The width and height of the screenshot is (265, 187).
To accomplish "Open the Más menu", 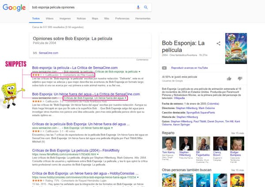I will (106, 18).
